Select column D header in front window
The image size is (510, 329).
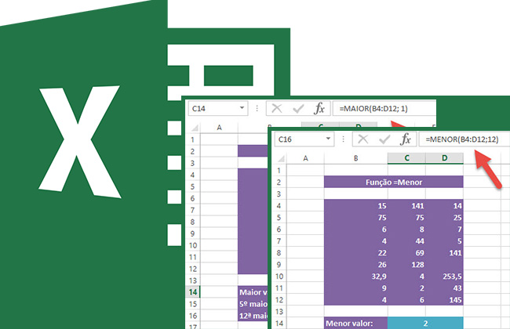tap(444, 158)
